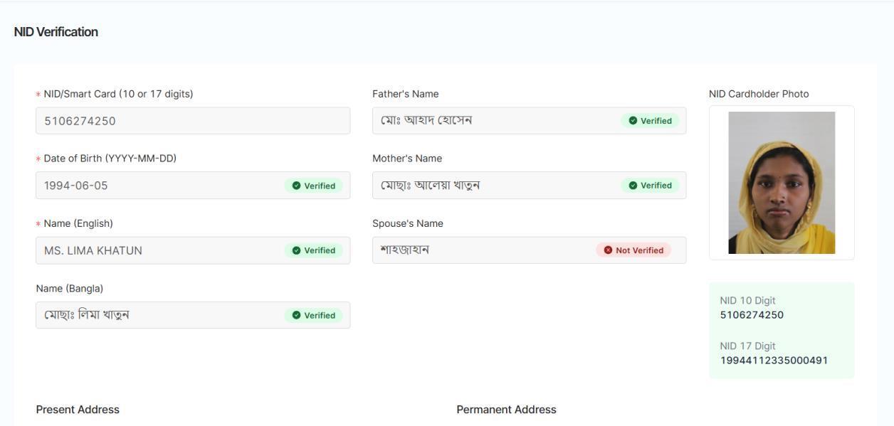Click the Verified check icon for Date of Birth
The height and width of the screenshot is (426, 894).
click(x=296, y=186)
